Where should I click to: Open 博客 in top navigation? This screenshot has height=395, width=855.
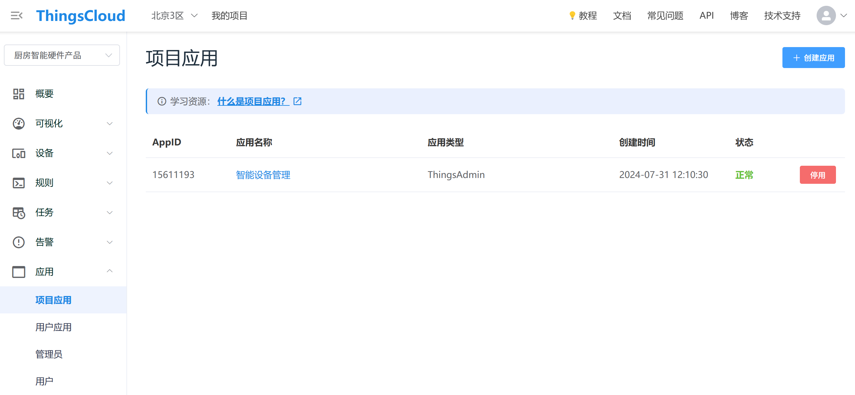click(x=739, y=15)
